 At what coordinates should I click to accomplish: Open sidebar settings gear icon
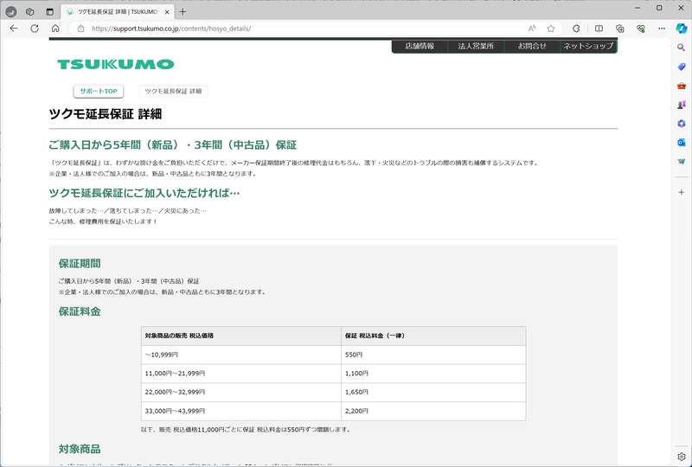point(682,457)
